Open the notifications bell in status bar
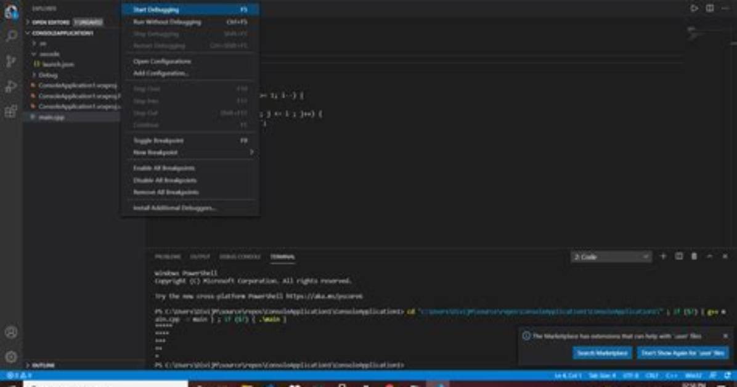The image size is (737, 387). click(728, 375)
